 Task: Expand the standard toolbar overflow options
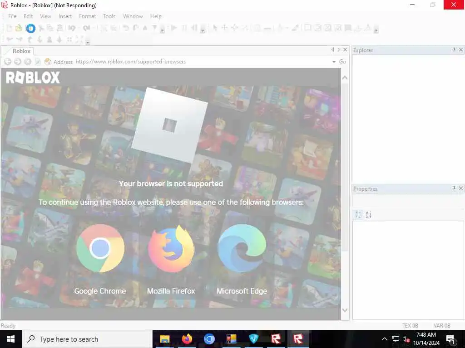pos(162,30)
